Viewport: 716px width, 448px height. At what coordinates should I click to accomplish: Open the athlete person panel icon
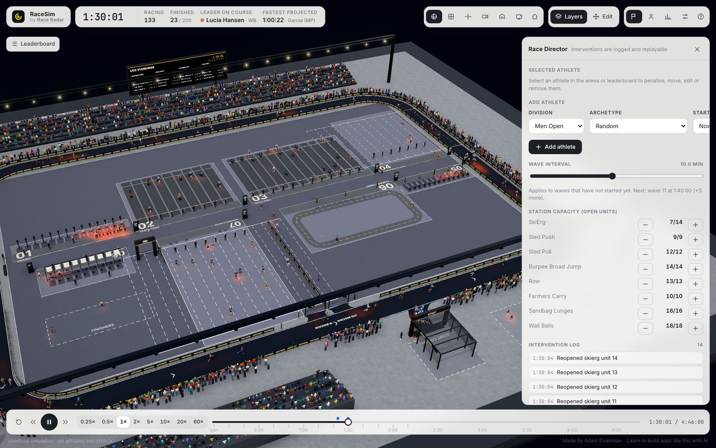[651, 17]
